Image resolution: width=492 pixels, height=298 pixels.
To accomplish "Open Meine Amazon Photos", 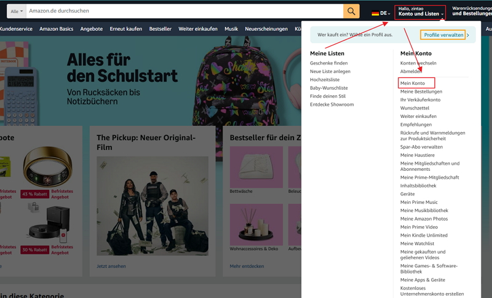I will [x=424, y=219].
